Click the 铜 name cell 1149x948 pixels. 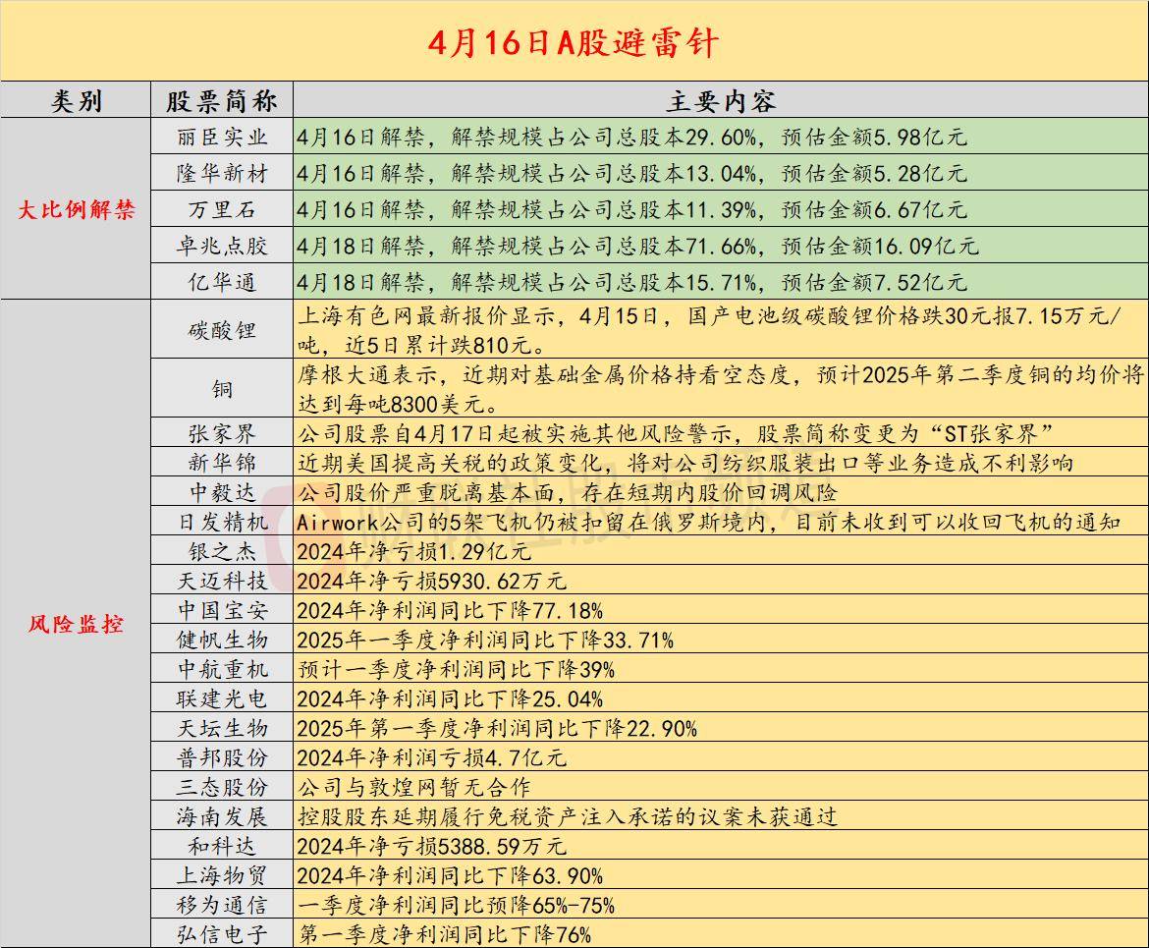point(221,389)
